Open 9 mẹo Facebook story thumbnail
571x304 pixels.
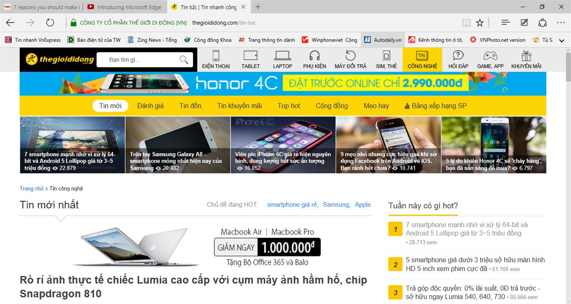pos(389,145)
